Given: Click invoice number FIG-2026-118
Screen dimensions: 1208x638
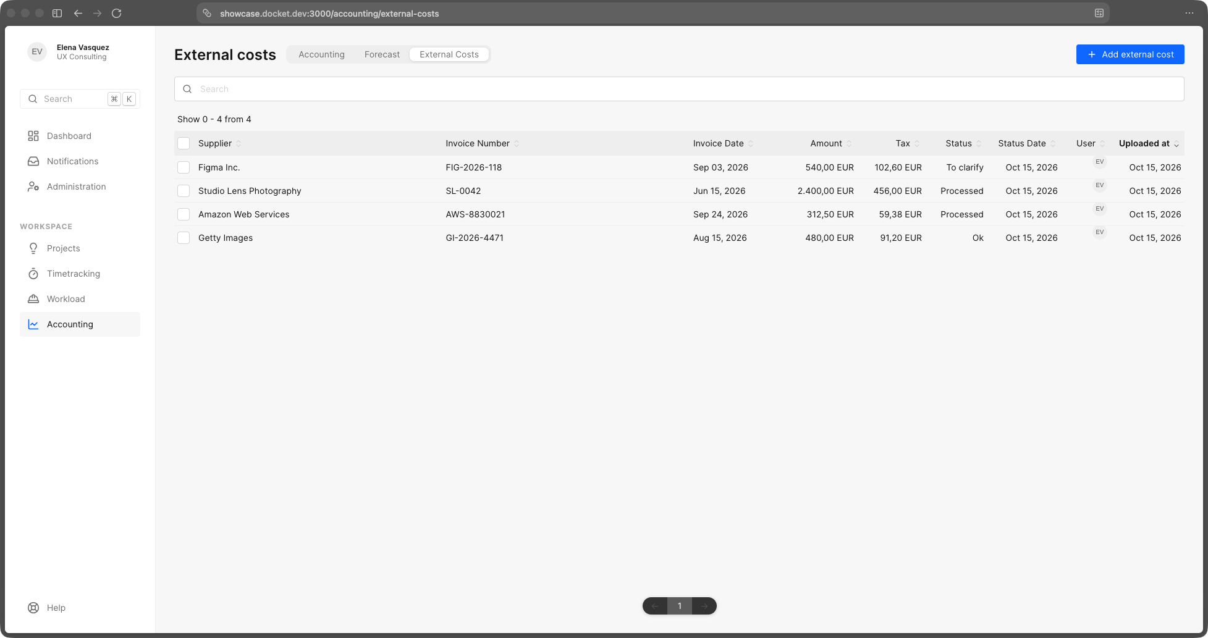Looking at the screenshot, I should [x=474, y=167].
